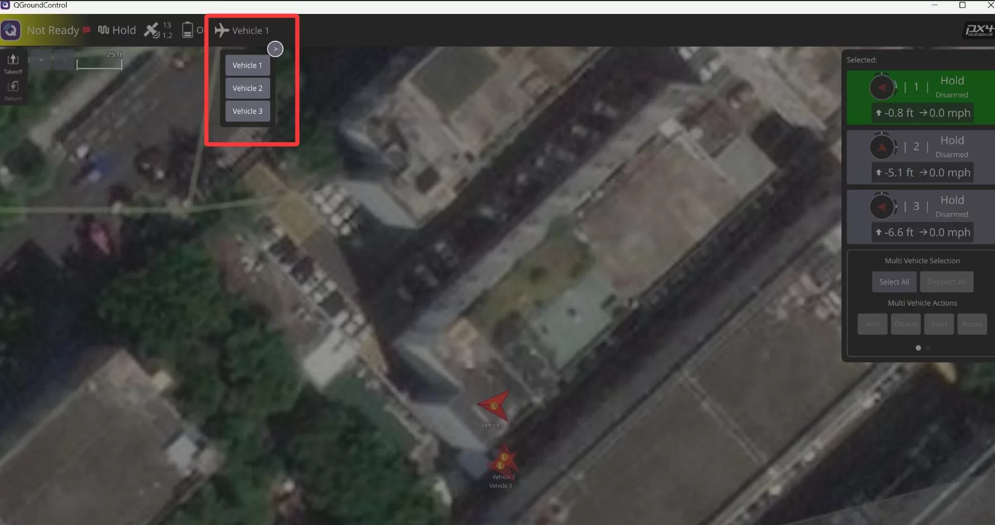Click the multi-vehicle Start button
The width and height of the screenshot is (995, 525).
pyautogui.click(x=939, y=324)
